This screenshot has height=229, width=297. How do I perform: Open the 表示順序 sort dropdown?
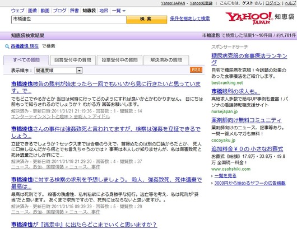coord(58,71)
